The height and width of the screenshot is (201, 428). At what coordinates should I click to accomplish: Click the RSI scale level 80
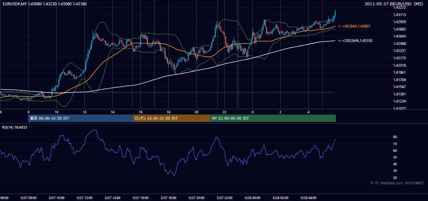pyautogui.click(x=395, y=137)
